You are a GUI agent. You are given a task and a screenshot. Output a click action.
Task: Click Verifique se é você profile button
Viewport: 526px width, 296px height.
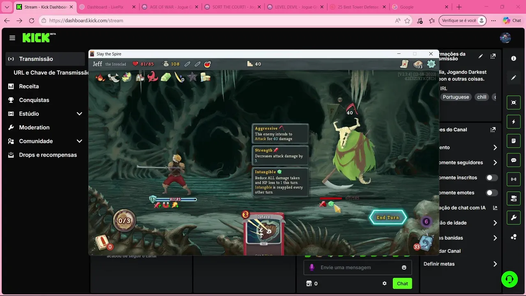coord(463,21)
